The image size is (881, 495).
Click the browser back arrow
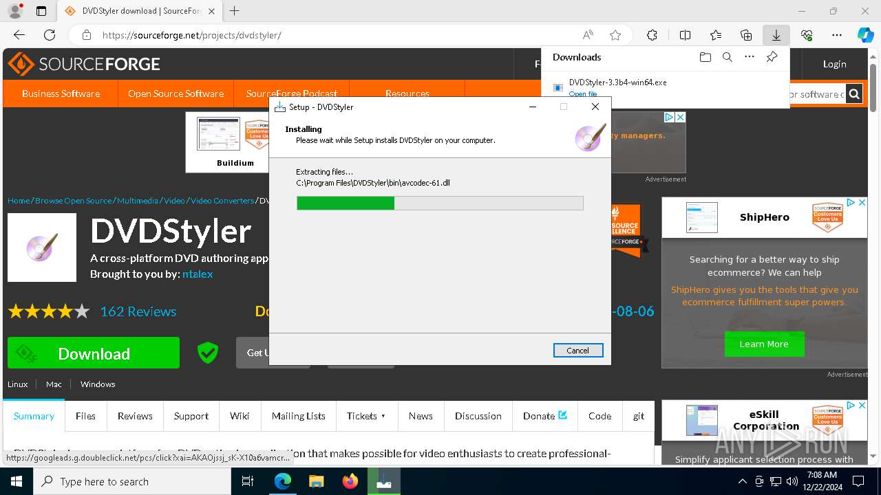tap(19, 35)
